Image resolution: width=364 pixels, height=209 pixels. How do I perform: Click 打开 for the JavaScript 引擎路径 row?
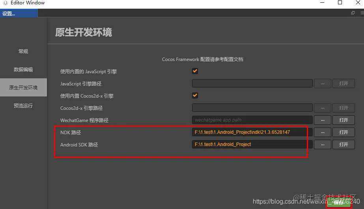pyautogui.click(x=343, y=83)
